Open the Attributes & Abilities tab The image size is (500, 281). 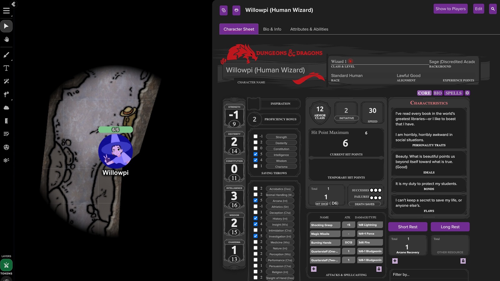click(x=309, y=29)
